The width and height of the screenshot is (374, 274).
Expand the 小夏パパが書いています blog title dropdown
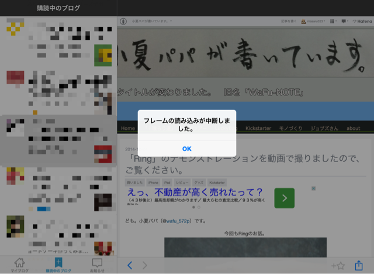pyautogui.click(x=152, y=21)
